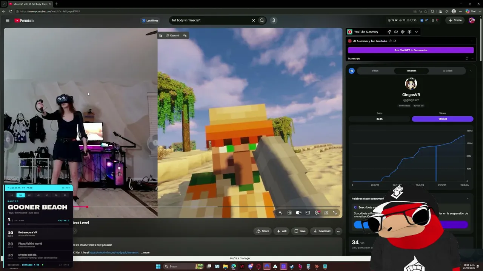Open YouTube Summary settings gear

[409, 32]
